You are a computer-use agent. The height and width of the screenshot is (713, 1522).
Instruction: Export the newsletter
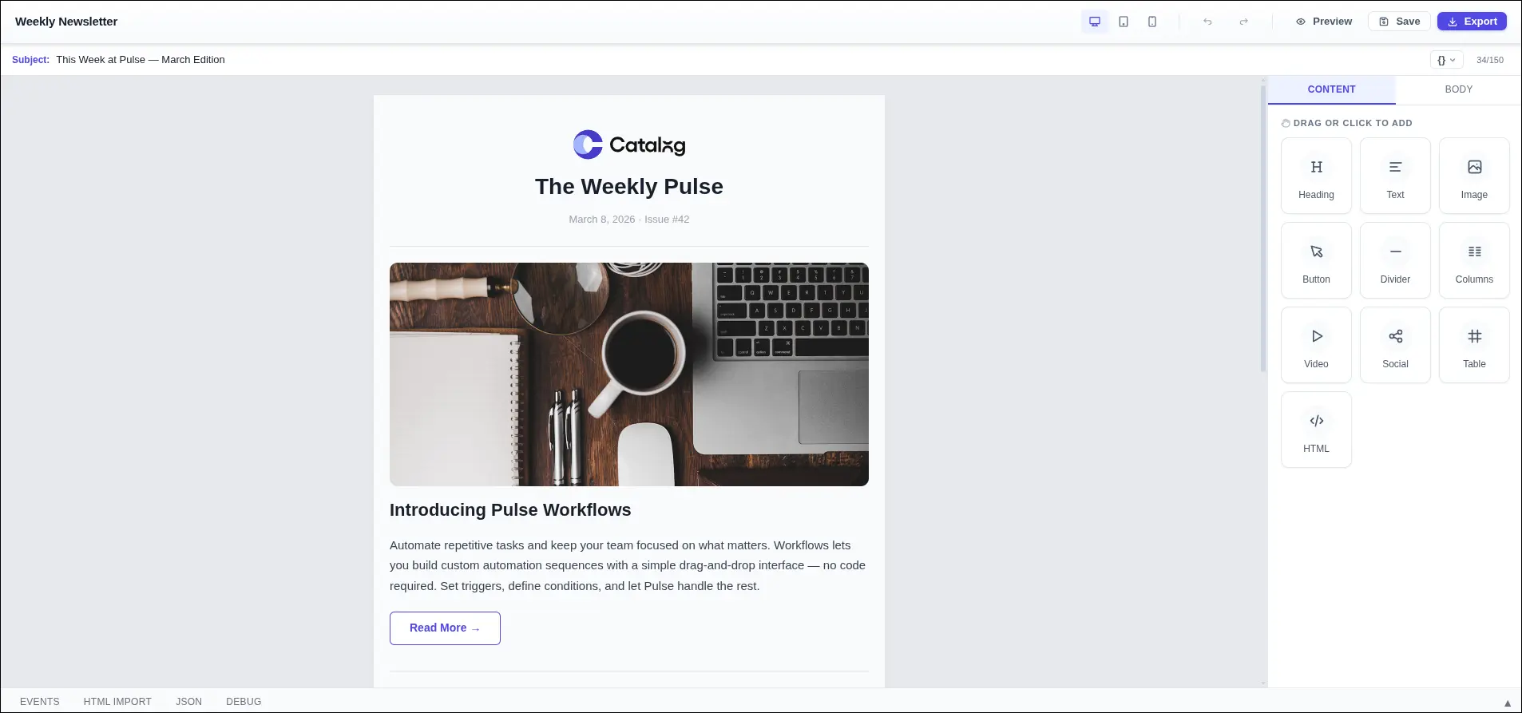(x=1472, y=22)
